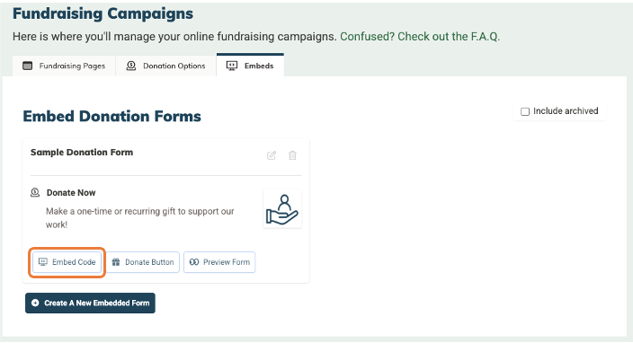Screen dimensions: 633x343
Task: Click the coin icon beside Donate Now
Action: click(x=35, y=193)
